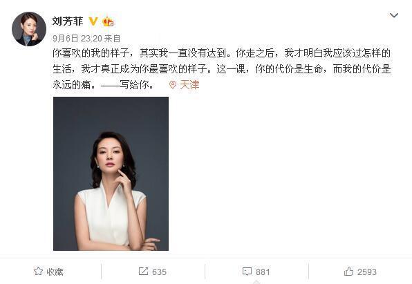The image size is (412, 284).
Task: Open the 881 comments section
Action: [x=263, y=272]
